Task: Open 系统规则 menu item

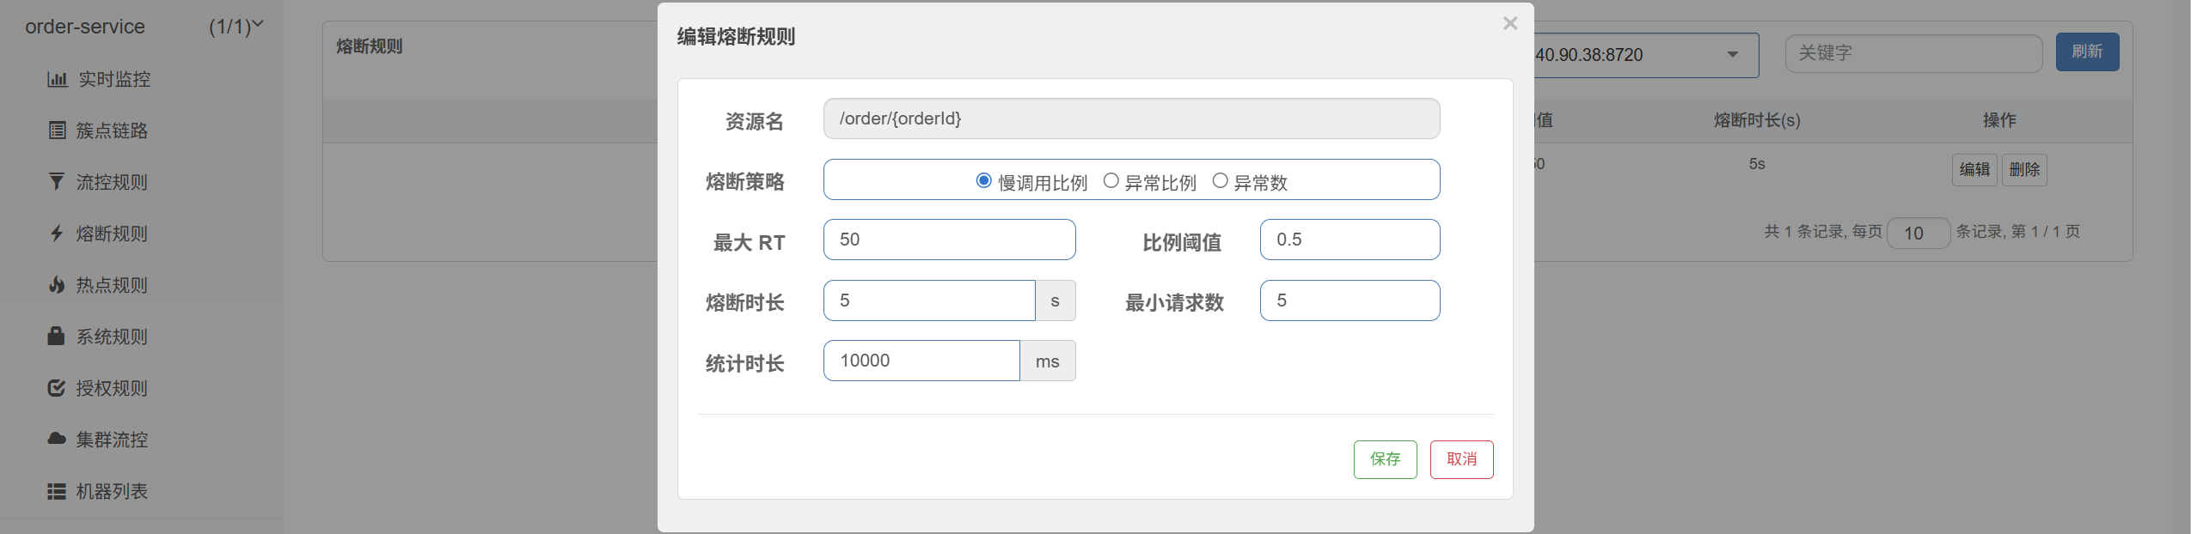Action: point(112,337)
